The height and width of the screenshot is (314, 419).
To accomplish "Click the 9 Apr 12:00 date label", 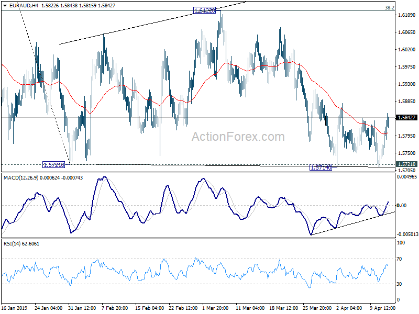I will point(382,308).
